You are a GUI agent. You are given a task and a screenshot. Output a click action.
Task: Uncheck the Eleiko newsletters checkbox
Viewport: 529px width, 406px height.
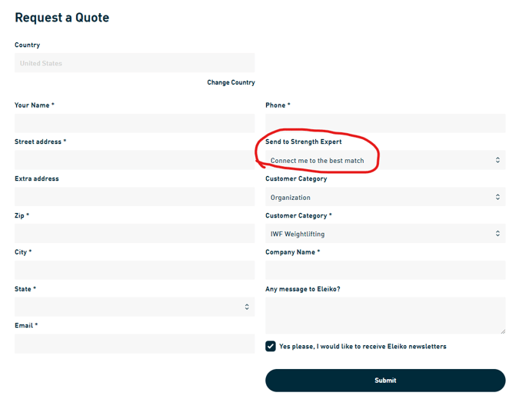point(271,346)
